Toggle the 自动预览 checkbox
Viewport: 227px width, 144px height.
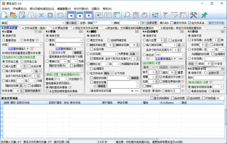tap(188, 98)
